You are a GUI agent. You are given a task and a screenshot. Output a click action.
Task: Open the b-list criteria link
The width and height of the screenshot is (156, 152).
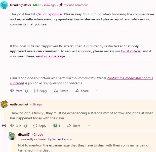131,51
